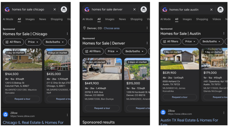The height and width of the screenshot is (129, 229).
Task: Request a tour for 1200 N Humboldt St
Action: pos(138,108)
